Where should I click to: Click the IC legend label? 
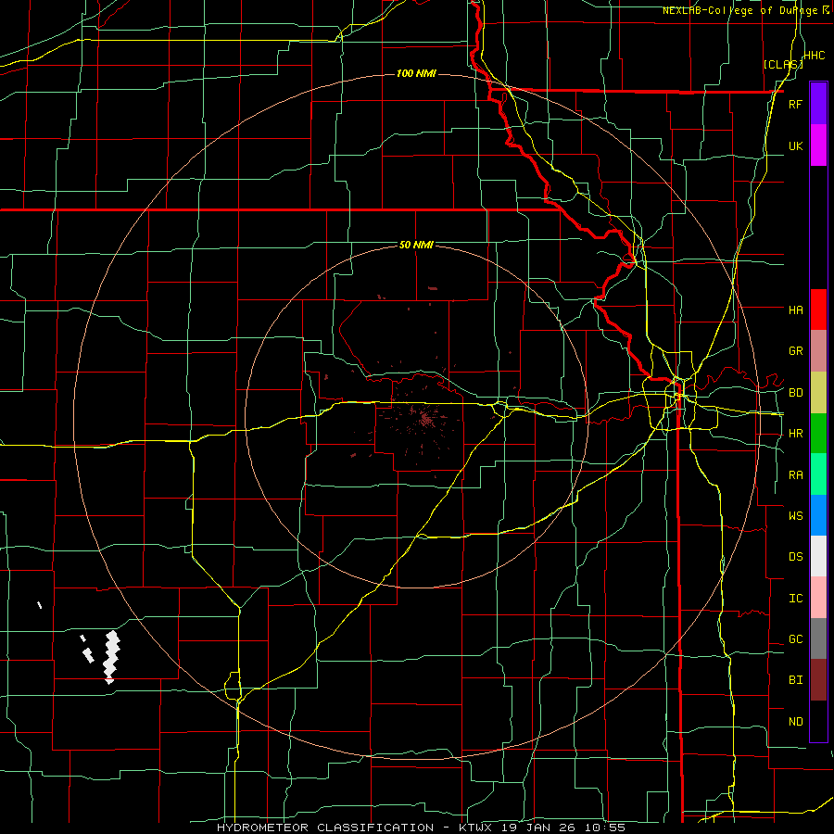795,599
